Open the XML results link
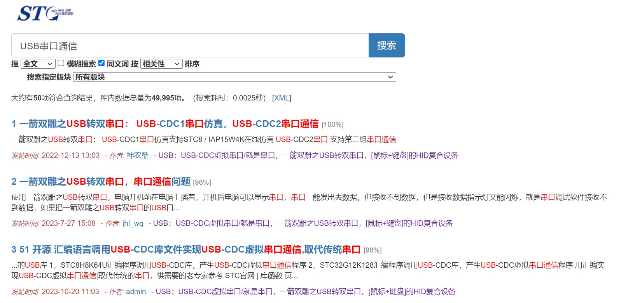 coord(282,98)
